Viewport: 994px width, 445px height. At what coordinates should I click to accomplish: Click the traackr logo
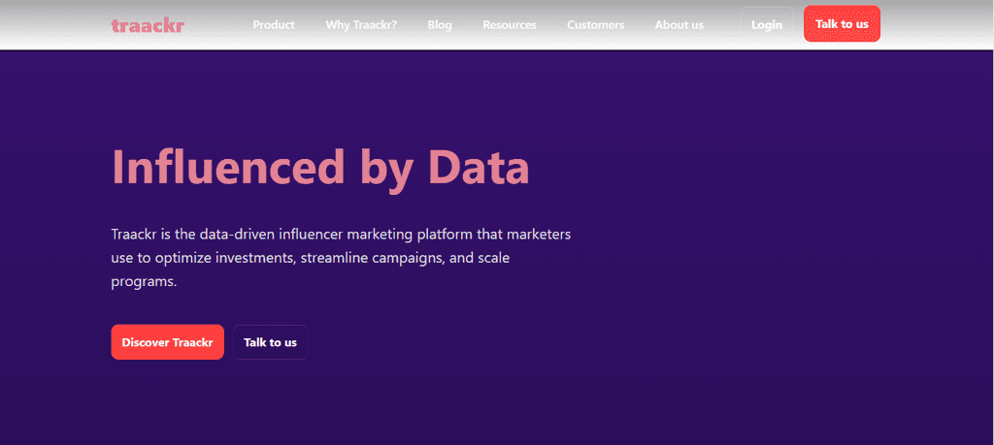(148, 24)
